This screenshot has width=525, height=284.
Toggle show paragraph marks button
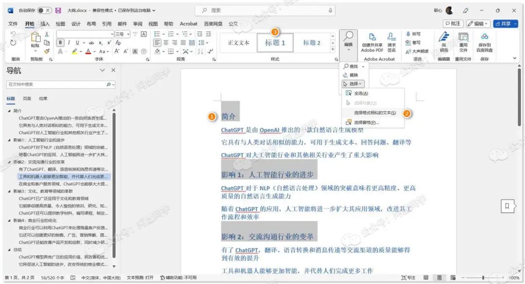pos(210,51)
